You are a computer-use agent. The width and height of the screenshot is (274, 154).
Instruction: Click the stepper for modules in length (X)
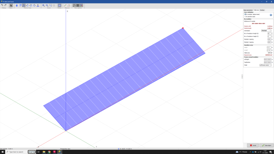272,33
